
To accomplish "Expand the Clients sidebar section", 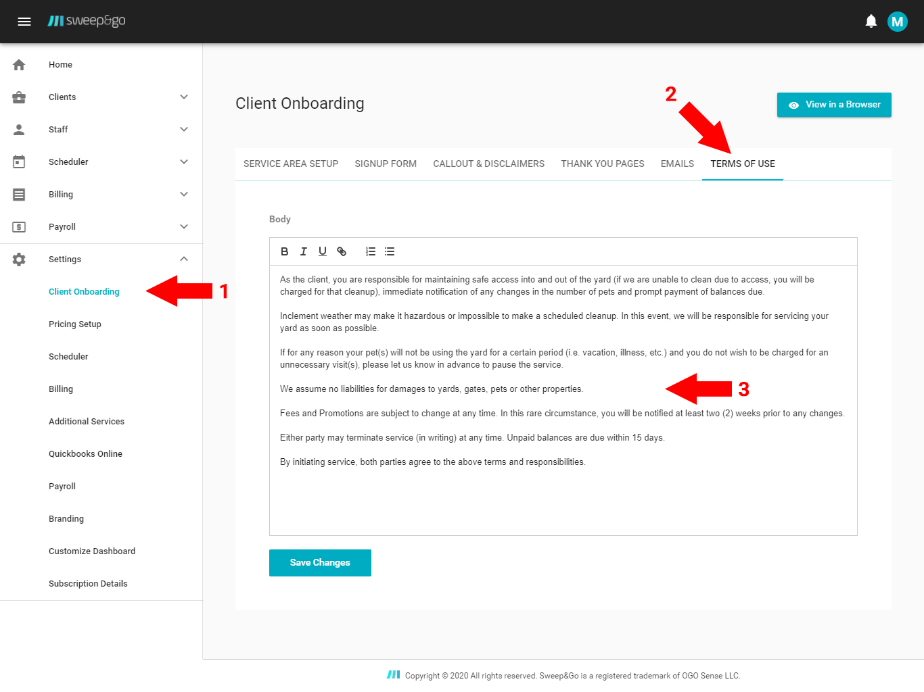I will click(x=184, y=97).
